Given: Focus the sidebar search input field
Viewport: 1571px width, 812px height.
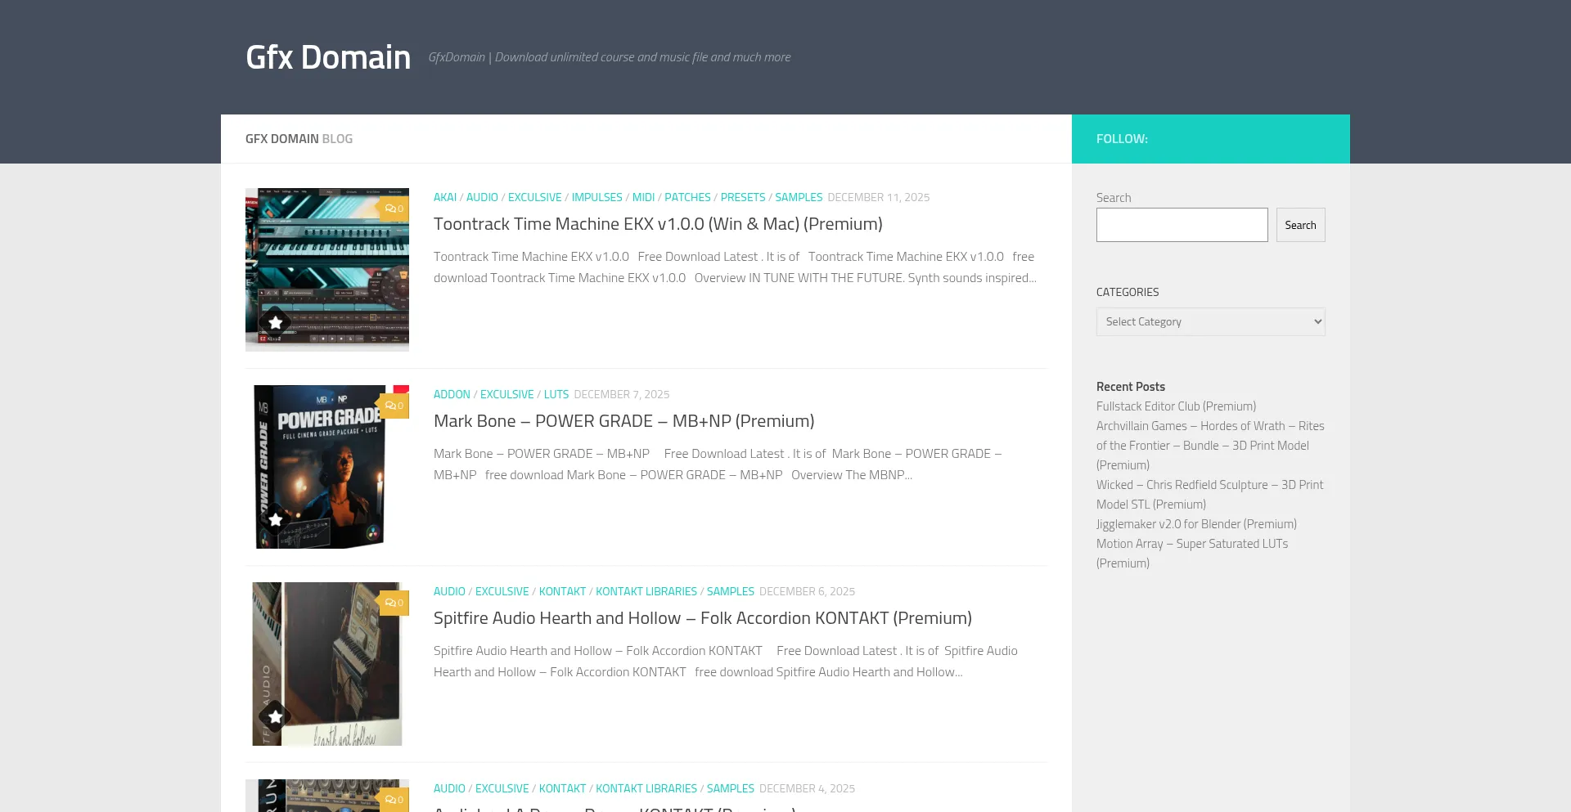Looking at the screenshot, I should pos(1182,225).
